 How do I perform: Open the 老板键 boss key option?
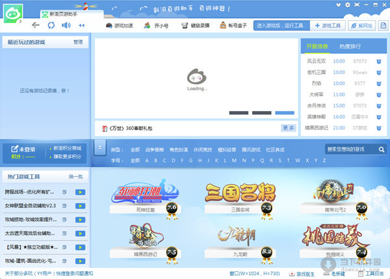click(334, 274)
